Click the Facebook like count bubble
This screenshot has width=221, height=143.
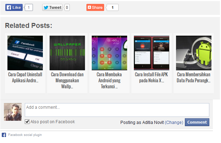[x=29, y=7]
